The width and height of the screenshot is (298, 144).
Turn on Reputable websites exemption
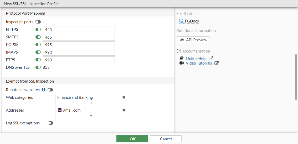click(x=50, y=90)
